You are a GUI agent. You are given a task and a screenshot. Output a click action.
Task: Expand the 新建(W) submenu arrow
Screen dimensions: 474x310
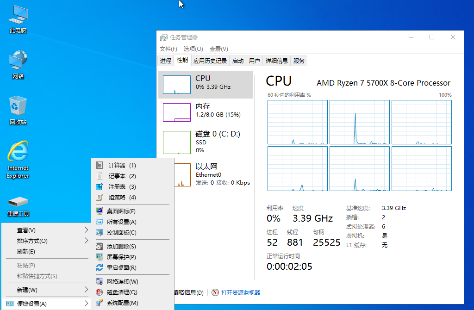[86, 290]
